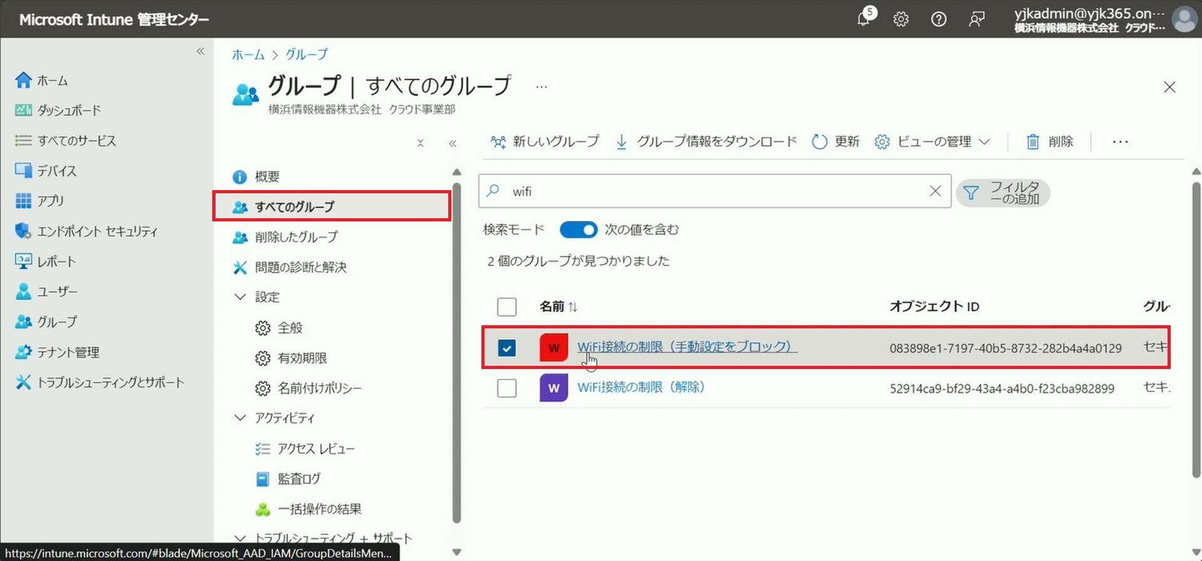Click the purple W group avatar

[553, 388]
